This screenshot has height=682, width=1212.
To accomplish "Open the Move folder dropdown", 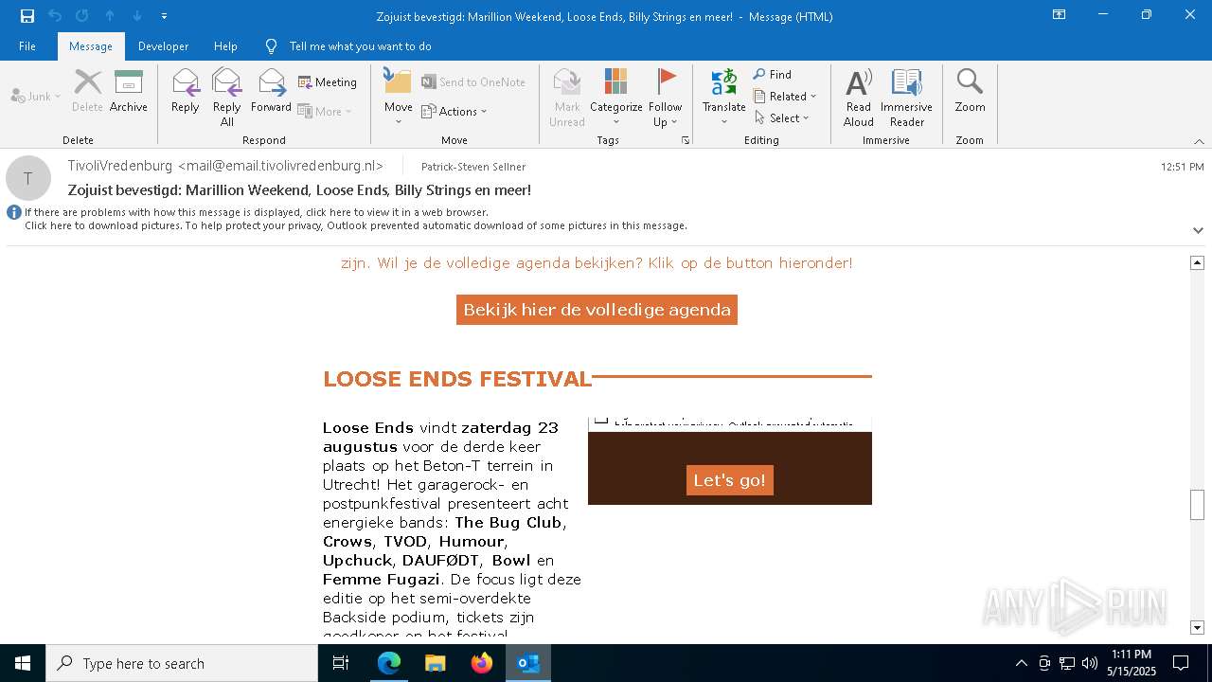I will (x=398, y=98).
